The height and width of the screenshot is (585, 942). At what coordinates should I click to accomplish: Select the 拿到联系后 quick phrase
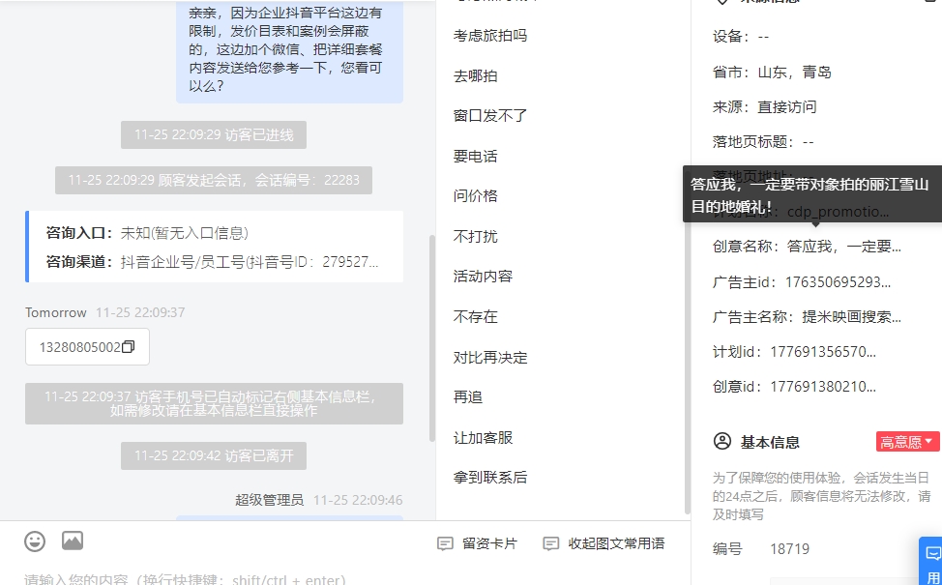tap(490, 478)
